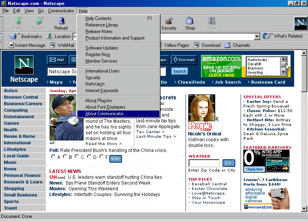Choose Software Updates in Help menu
308x221 pixels.
102,48
